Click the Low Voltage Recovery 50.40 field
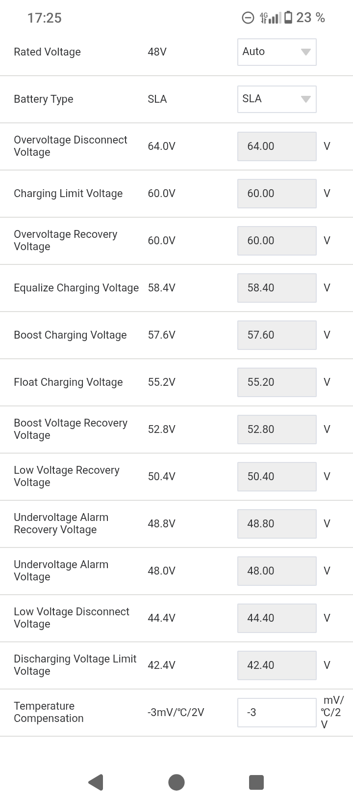 click(277, 477)
